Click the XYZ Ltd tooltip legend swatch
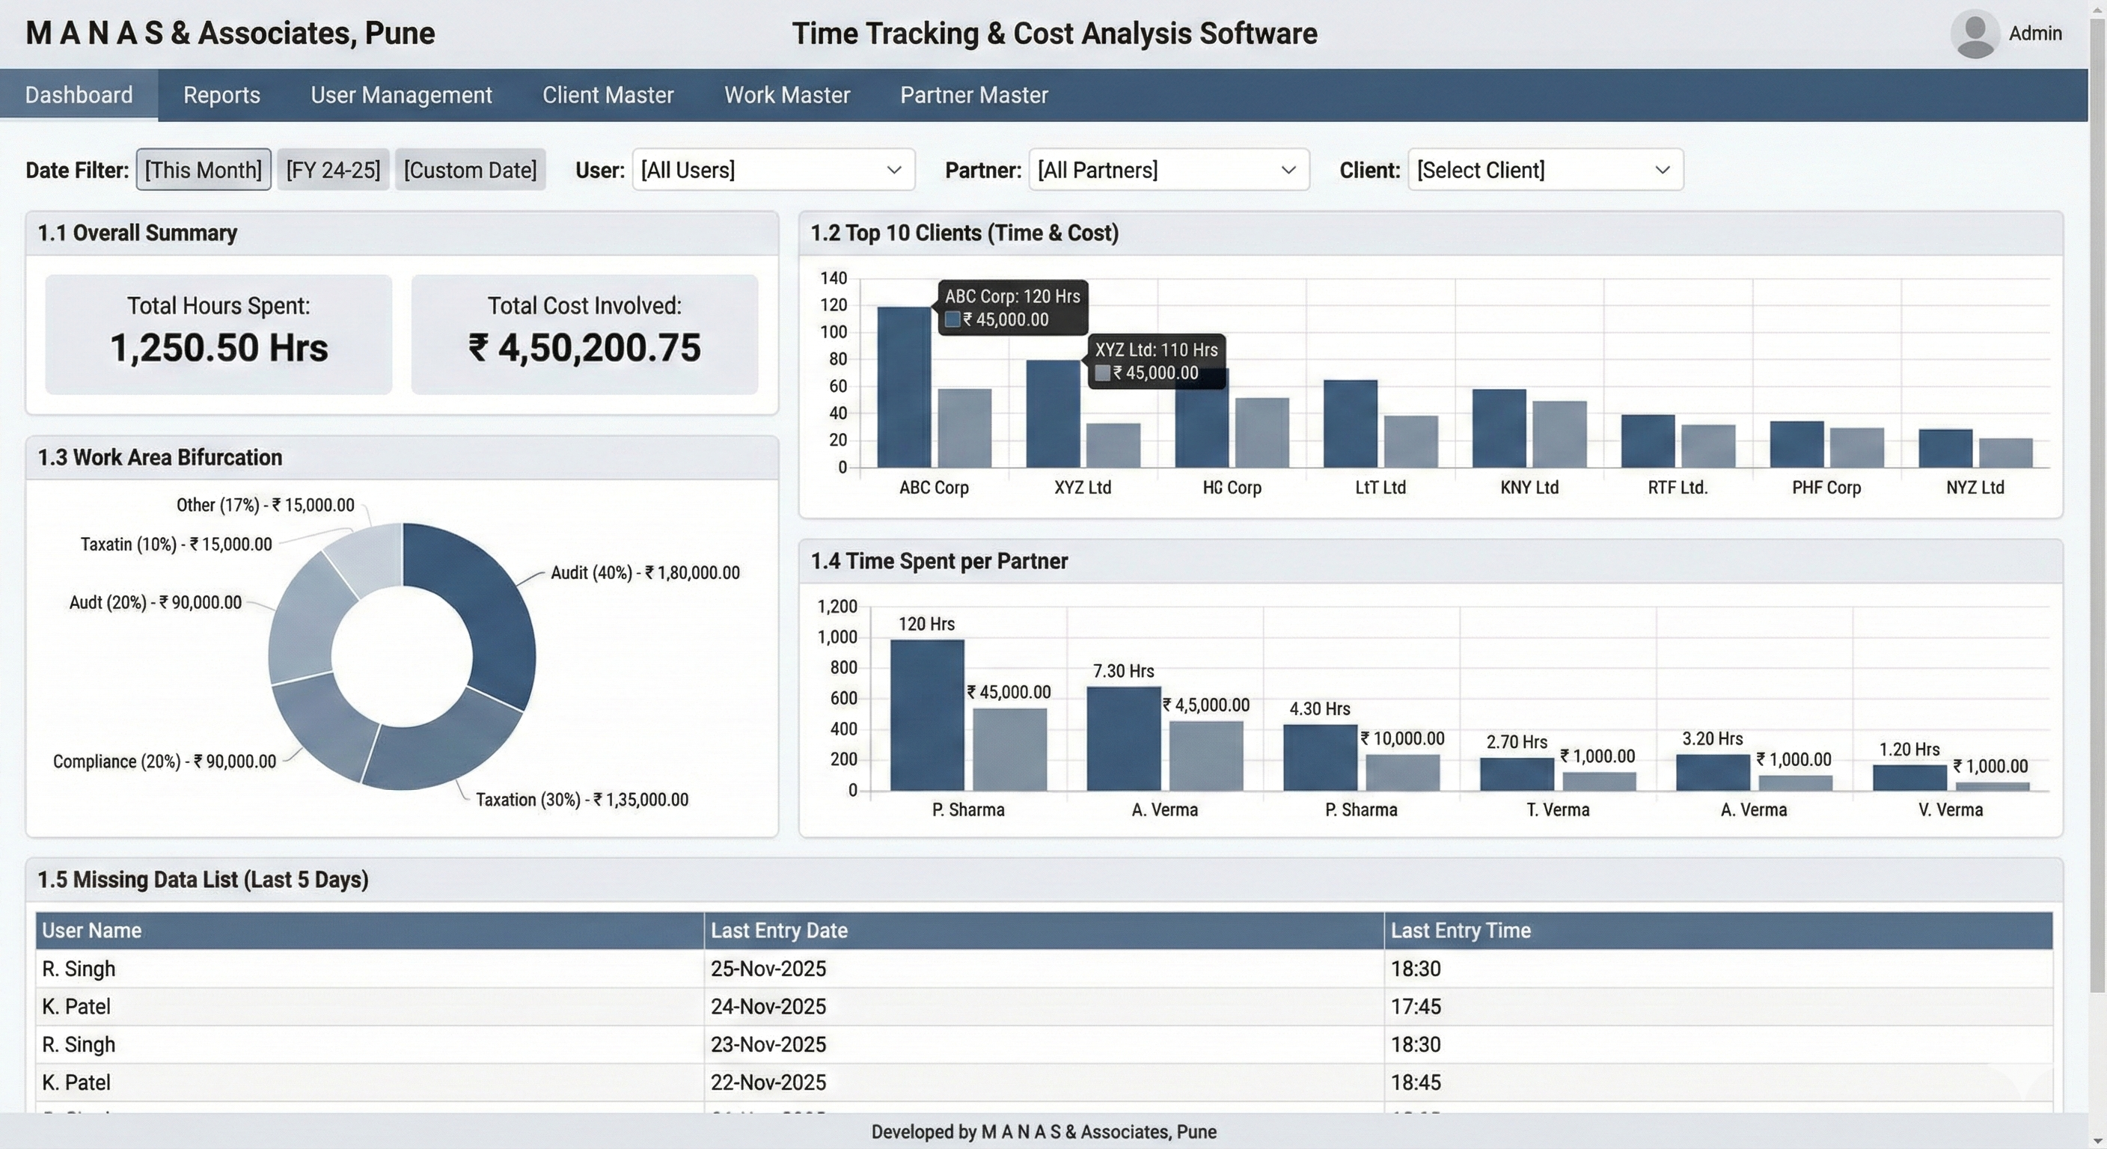This screenshot has width=2107, height=1149. (x=1103, y=373)
